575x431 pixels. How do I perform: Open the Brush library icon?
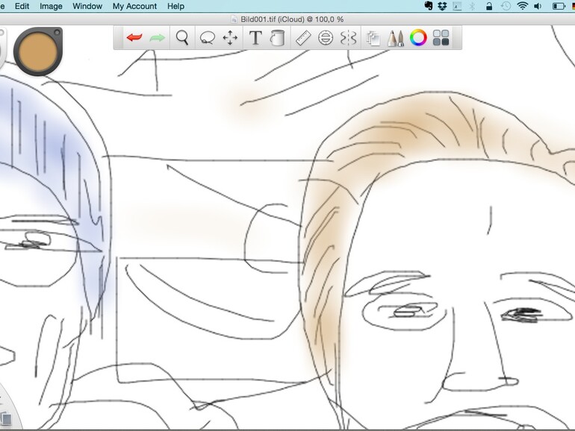396,38
